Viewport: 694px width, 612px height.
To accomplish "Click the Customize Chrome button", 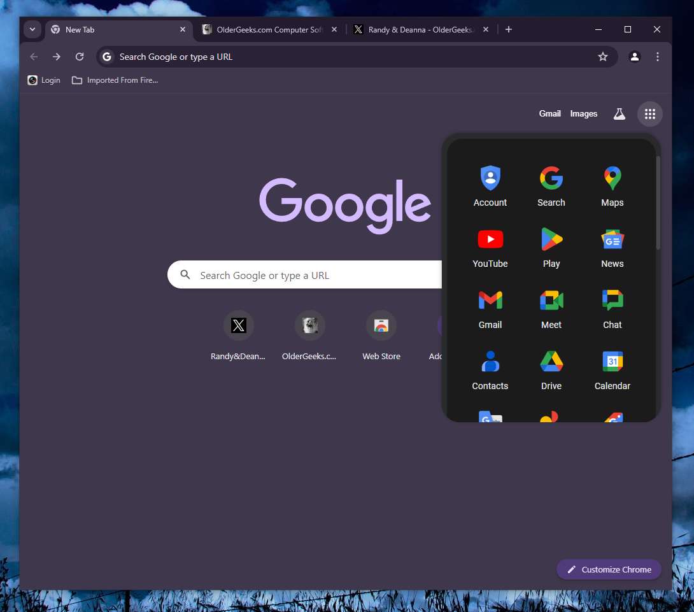I will pyautogui.click(x=609, y=569).
